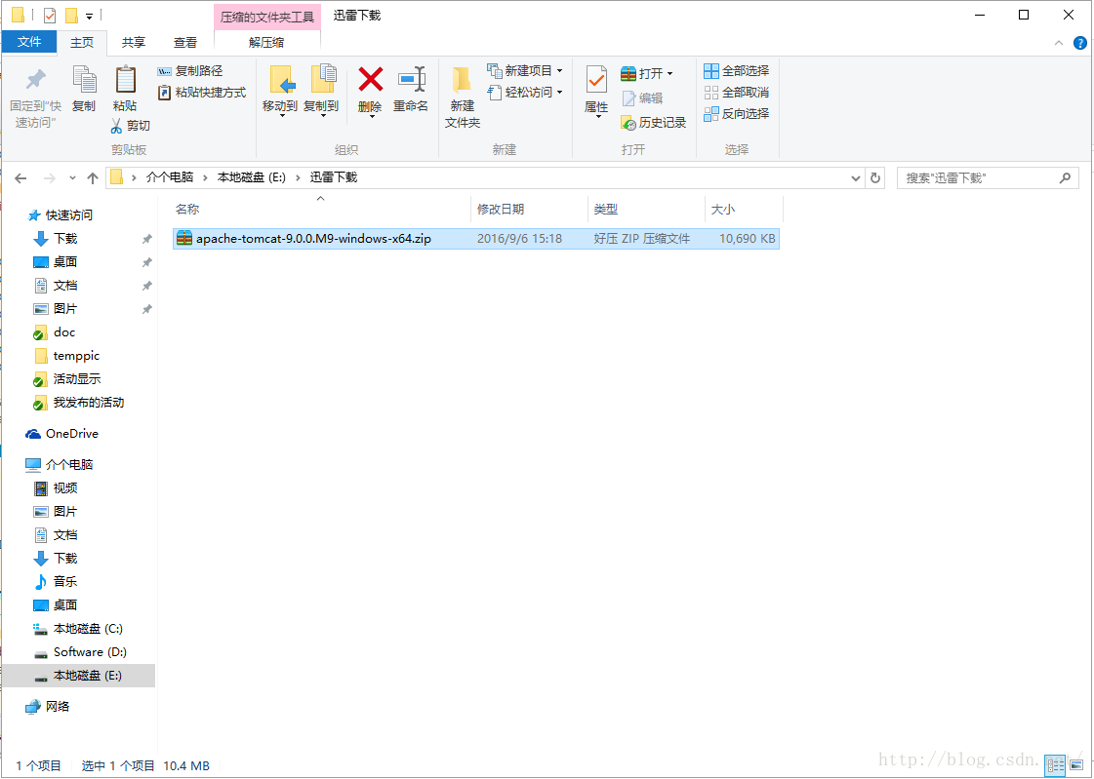The image size is (1094, 779).
Task: Click the Up one level arrow
Action: tap(92, 178)
